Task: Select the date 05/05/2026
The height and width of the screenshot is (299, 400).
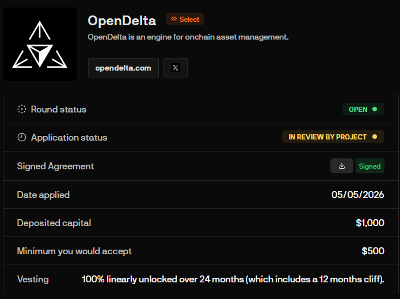Action: 357,195
